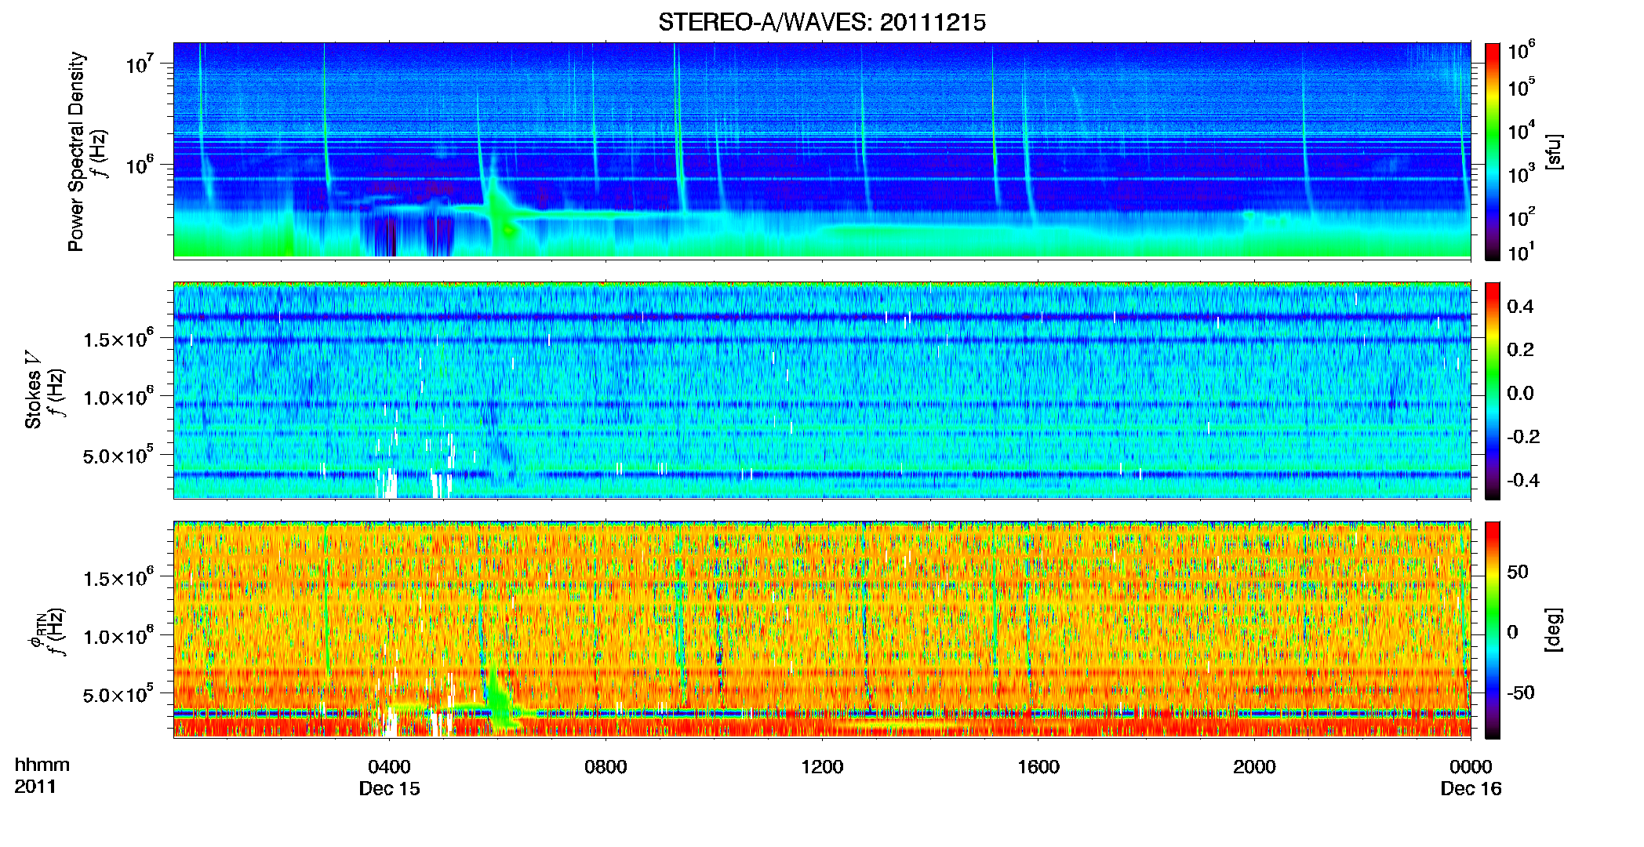The image size is (1644, 847).
Task: Click the 0800 time axis label
Action: [x=606, y=766]
